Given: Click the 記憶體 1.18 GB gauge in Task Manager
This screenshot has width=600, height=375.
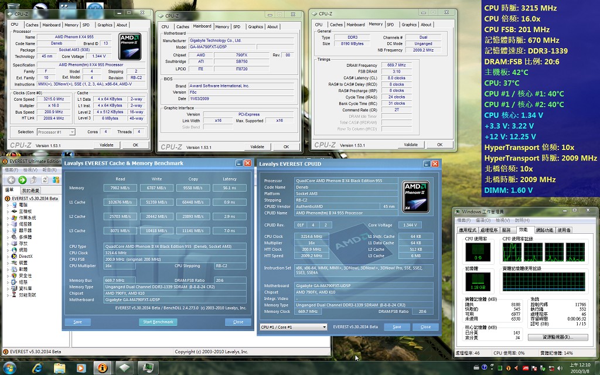Looking at the screenshot, I should pyautogui.click(x=478, y=282).
